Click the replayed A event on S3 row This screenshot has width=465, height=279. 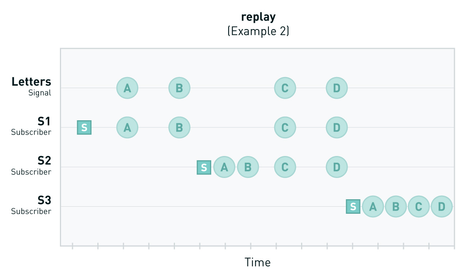point(373,207)
